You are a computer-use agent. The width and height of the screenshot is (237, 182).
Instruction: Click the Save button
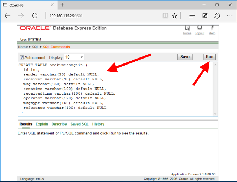(x=185, y=57)
